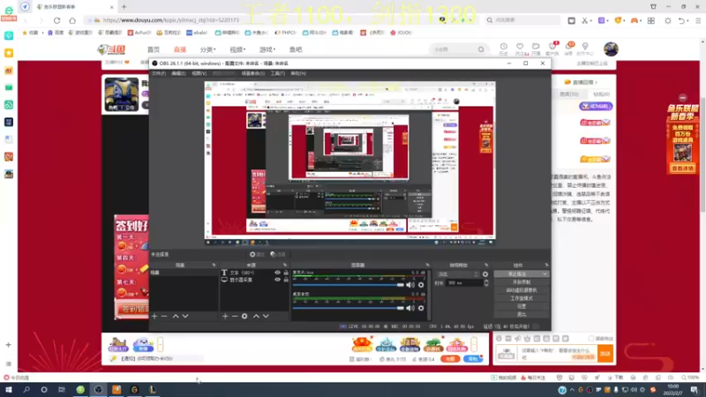
Task: Mute the desktop audio speaker icon
Action: (410, 308)
